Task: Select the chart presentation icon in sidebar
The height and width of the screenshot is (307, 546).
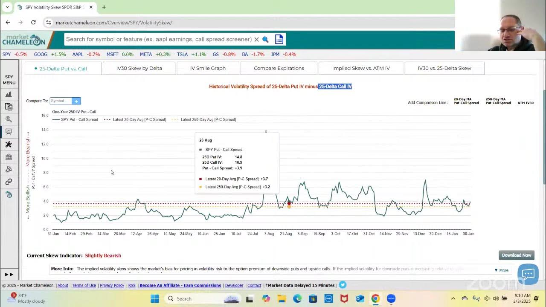Action: tap(9, 132)
